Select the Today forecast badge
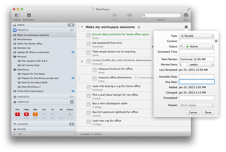 (x=26, y=114)
